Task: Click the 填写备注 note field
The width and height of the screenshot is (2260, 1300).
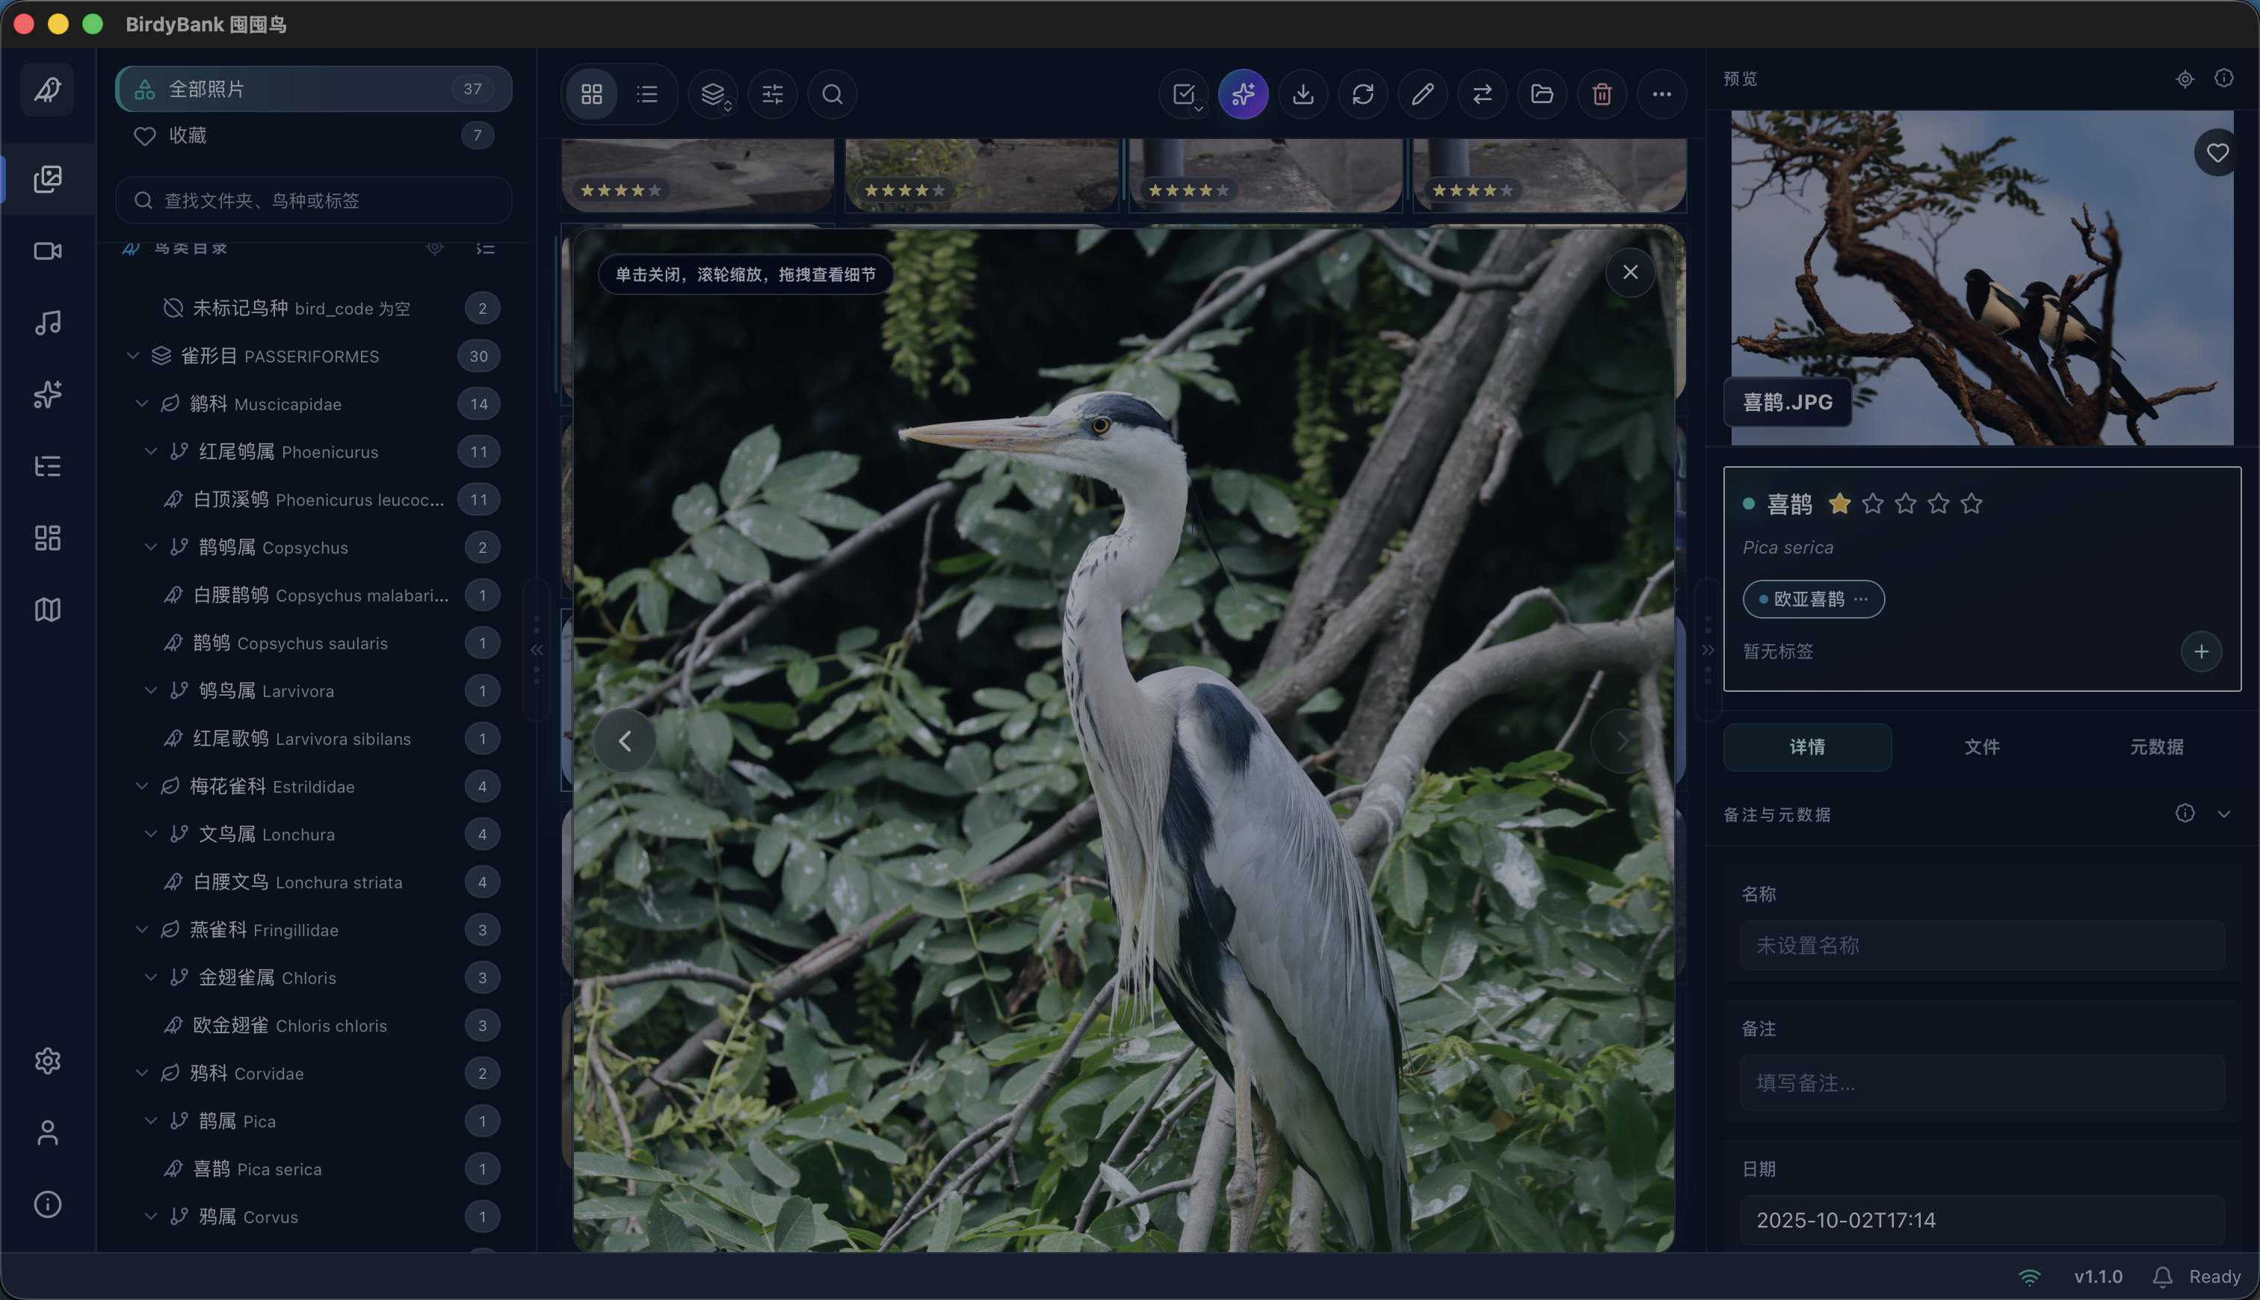Action: [1982, 1082]
